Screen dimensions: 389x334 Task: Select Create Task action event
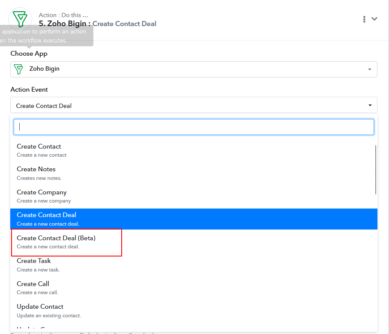pyautogui.click(x=34, y=264)
